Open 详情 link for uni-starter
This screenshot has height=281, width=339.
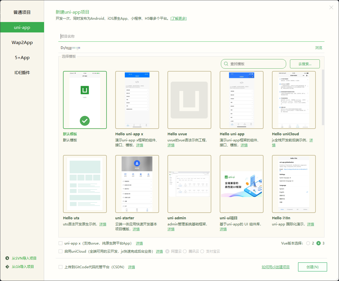(x=136, y=229)
